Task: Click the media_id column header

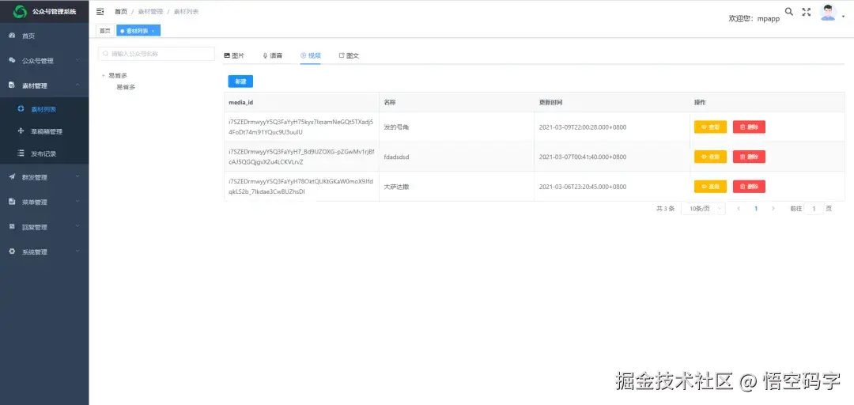Action: coord(240,103)
